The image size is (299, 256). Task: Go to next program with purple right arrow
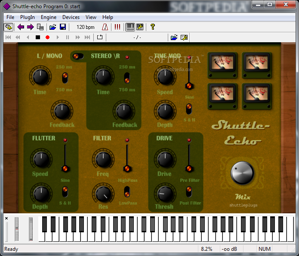pos(30,27)
